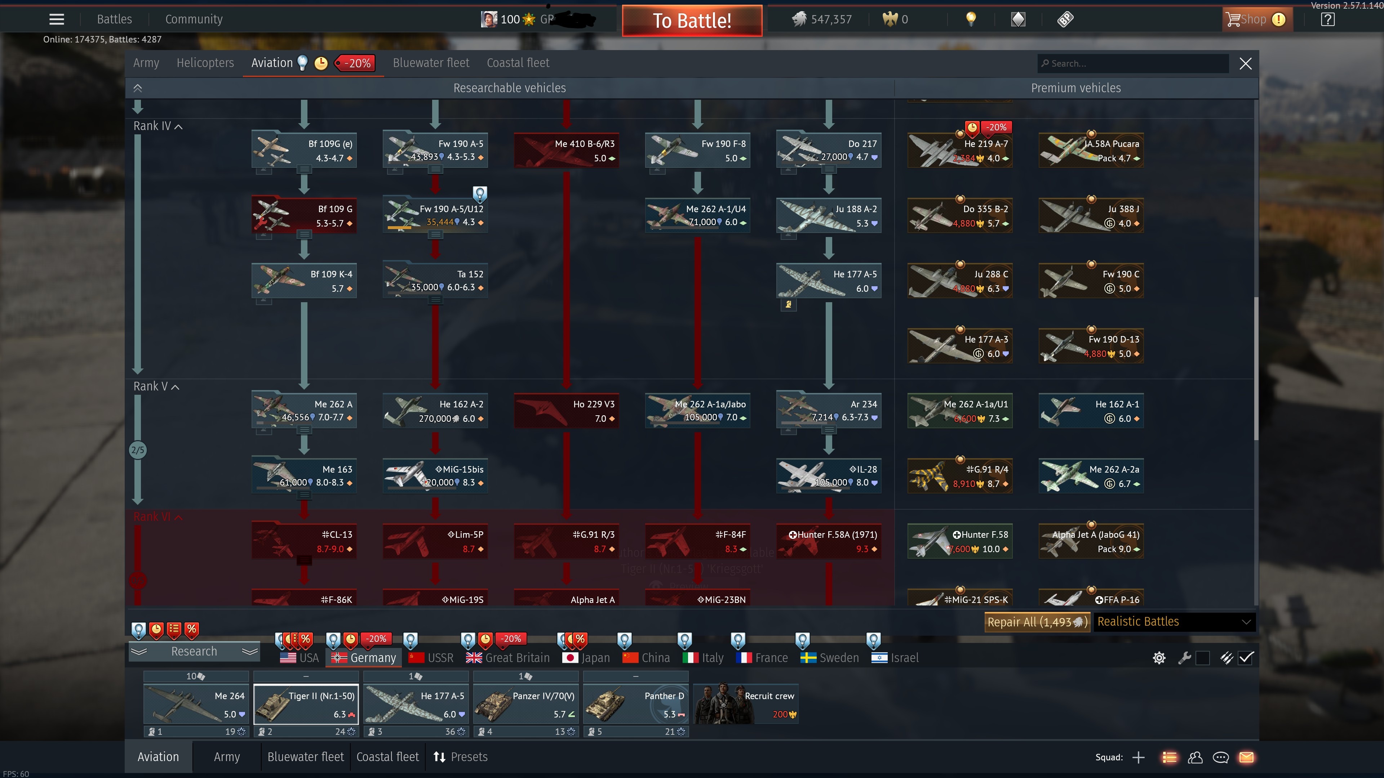Open the Battle Pass BP icon

pyautogui.click(x=1065, y=19)
